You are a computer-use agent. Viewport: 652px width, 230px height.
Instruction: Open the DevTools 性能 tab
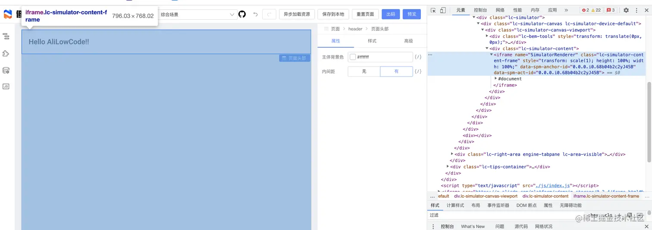point(517,10)
